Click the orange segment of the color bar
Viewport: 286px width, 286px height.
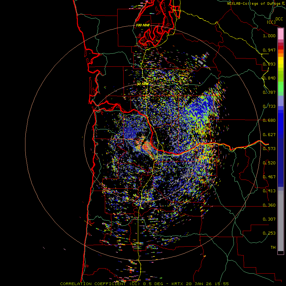[x=281, y=55]
